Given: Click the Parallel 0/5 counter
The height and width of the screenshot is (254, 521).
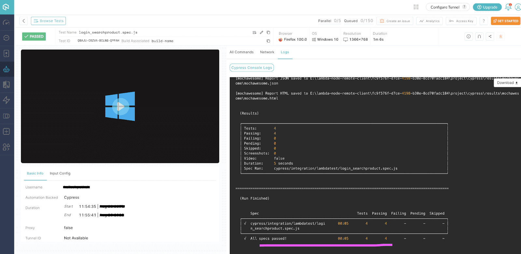Looking at the screenshot, I should 330,21.
